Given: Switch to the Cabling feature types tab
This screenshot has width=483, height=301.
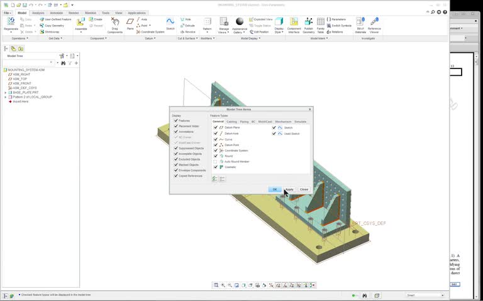Looking at the screenshot, I should pos(231,122).
